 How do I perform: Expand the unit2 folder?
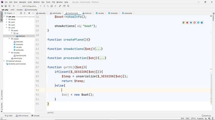(6, 25)
